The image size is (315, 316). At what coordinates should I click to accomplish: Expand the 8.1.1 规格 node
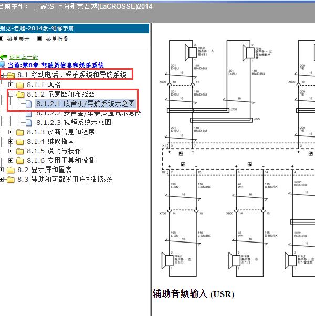(x=10, y=85)
